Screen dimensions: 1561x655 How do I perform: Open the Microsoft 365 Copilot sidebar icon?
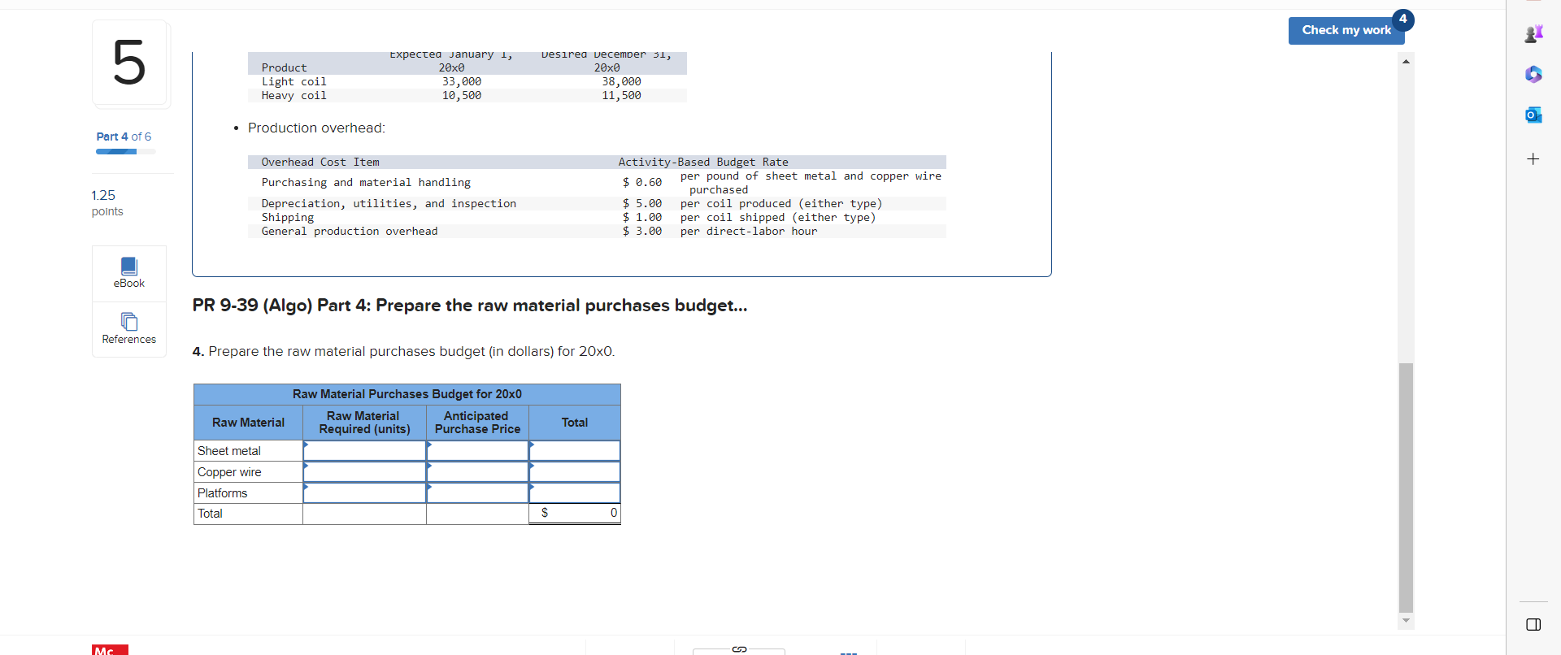(x=1533, y=74)
